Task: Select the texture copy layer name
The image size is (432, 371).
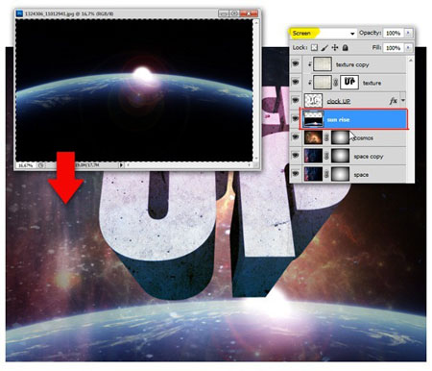Action: pos(352,64)
